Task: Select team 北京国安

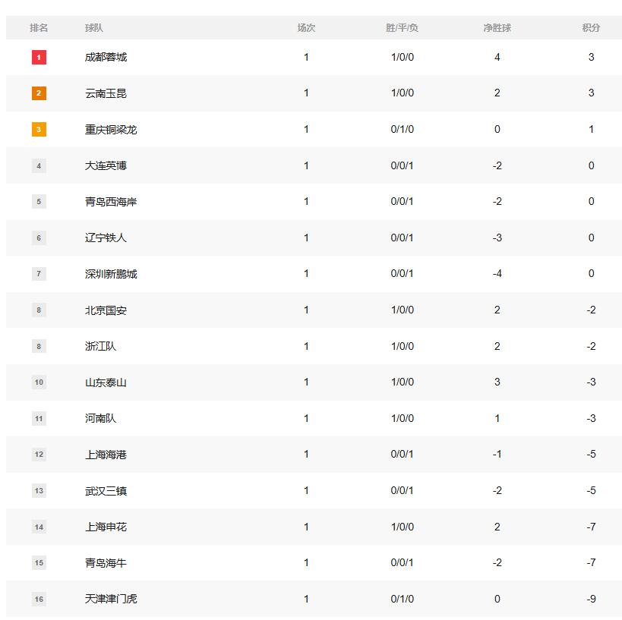Action: coord(106,310)
